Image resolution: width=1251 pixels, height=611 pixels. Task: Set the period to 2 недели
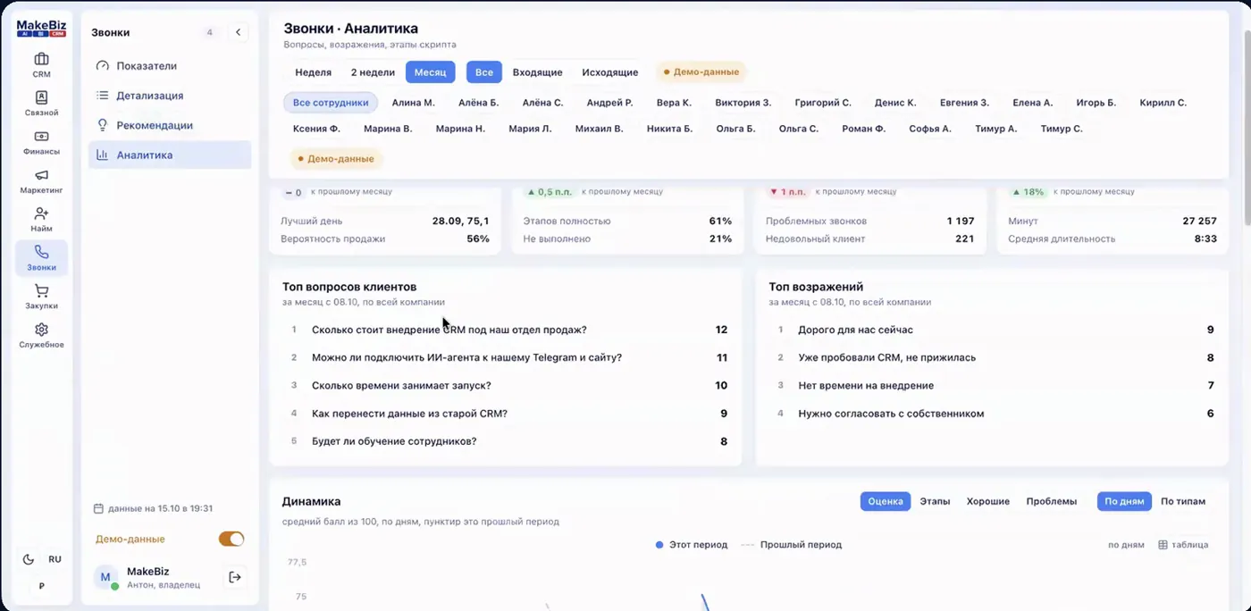pos(373,72)
